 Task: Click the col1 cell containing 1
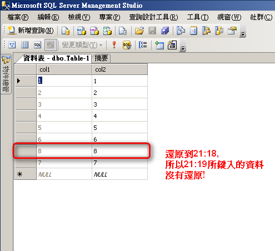pyautogui.click(x=64, y=81)
